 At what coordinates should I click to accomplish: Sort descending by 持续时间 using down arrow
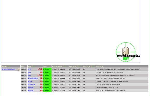(x=79, y=66)
